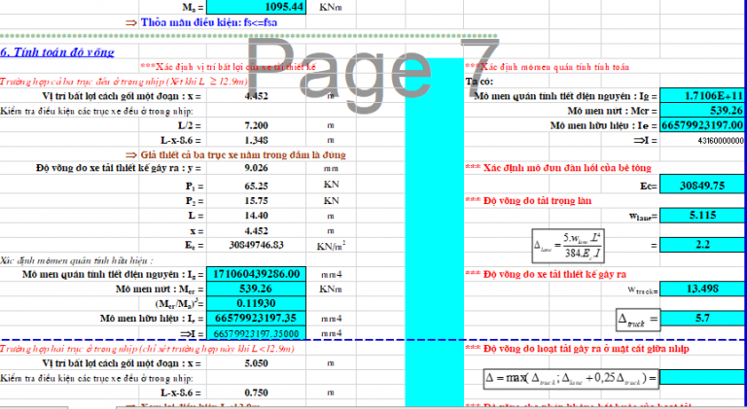Select the P2 value 15.75

pyautogui.click(x=257, y=201)
